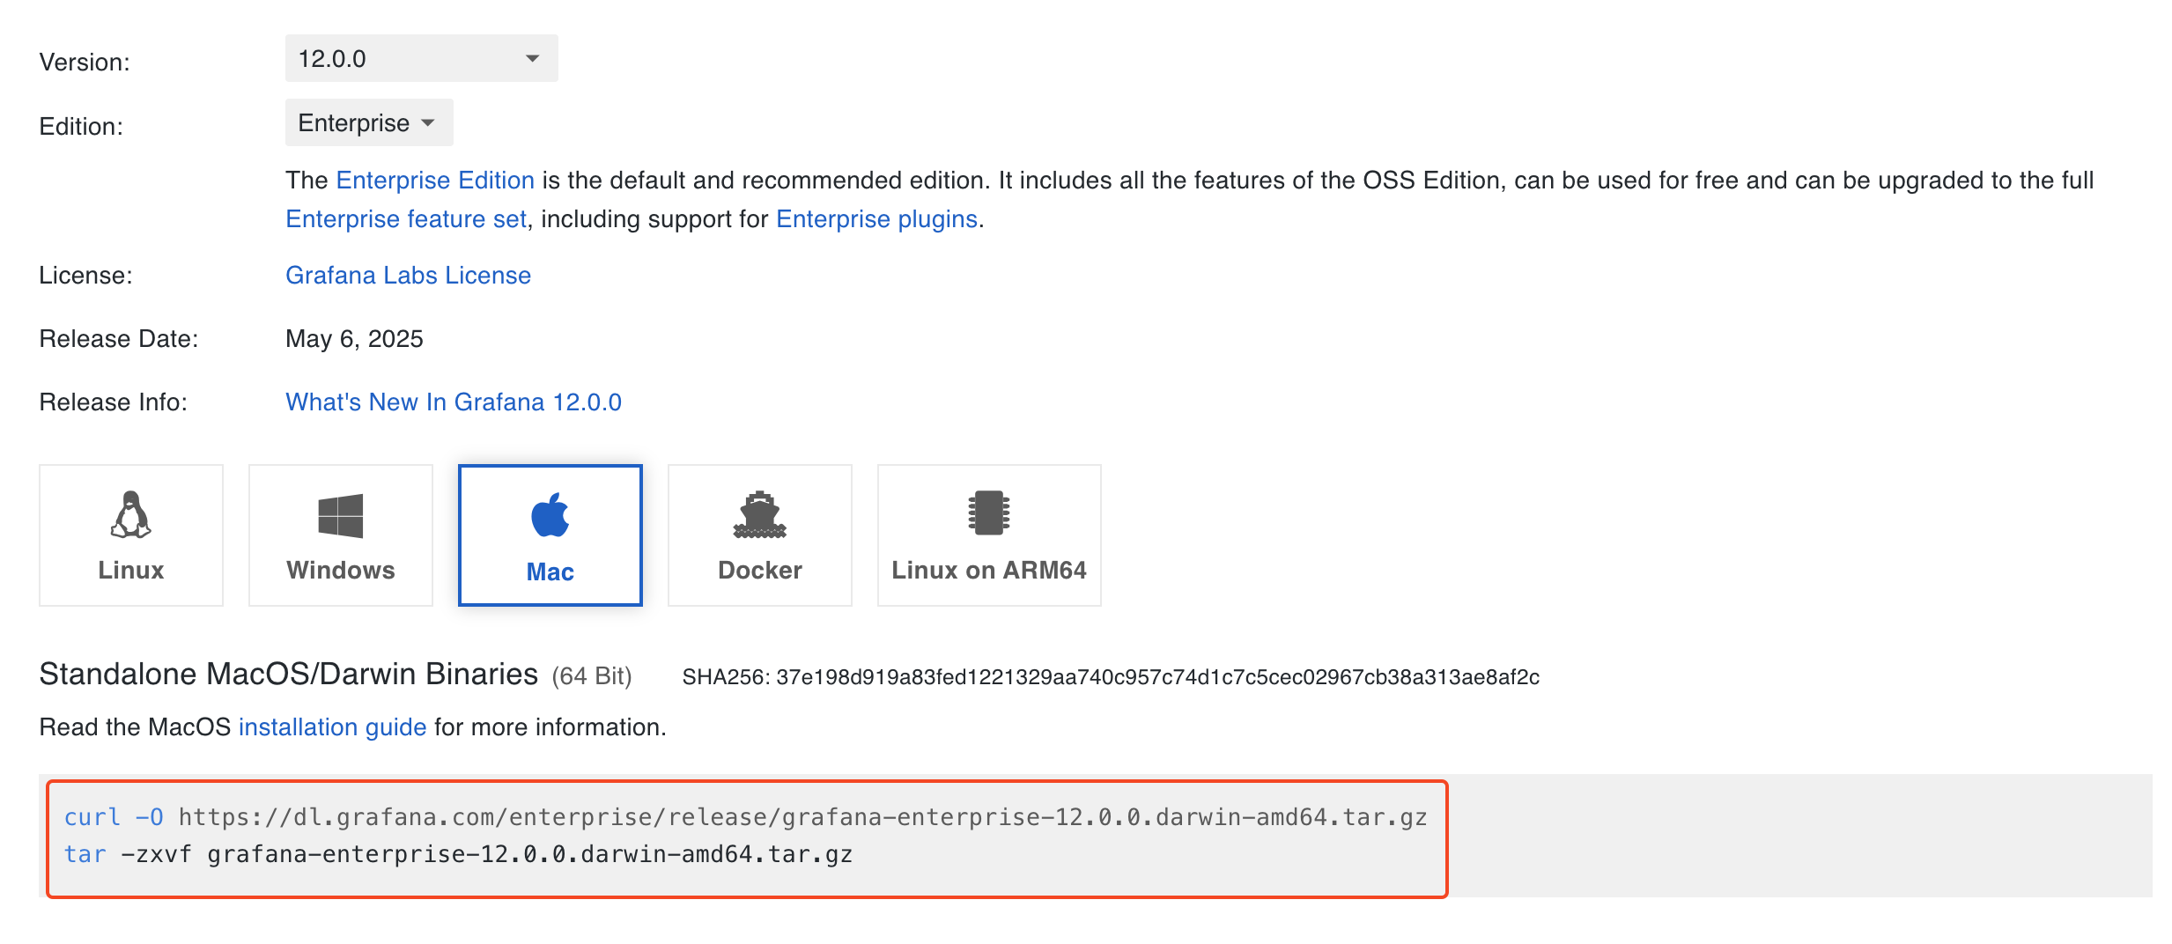Follow the Enterprise feature set link
2172x944 pixels.
[406, 219]
